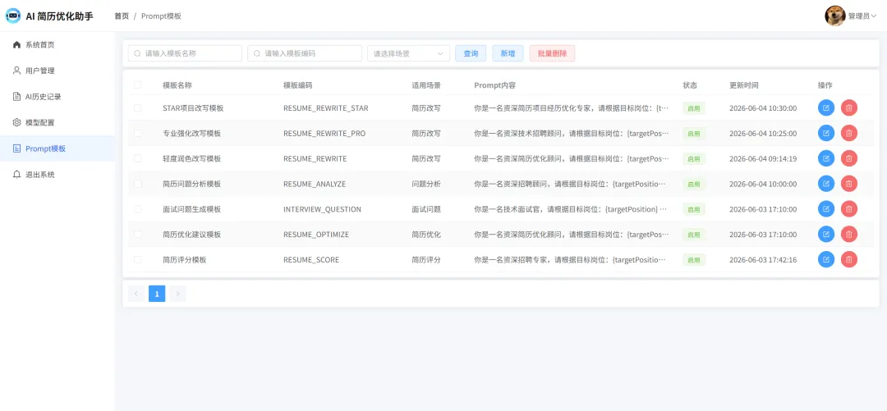Click the administrator avatar picture
Viewport: 887px width, 411px height.
point(834,16)
